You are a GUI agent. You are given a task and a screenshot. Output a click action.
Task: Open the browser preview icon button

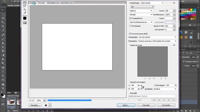(x=46, y=105)
